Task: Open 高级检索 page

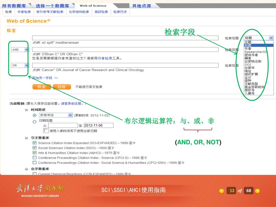Action: pyautogui.click(x=101, y=12)
